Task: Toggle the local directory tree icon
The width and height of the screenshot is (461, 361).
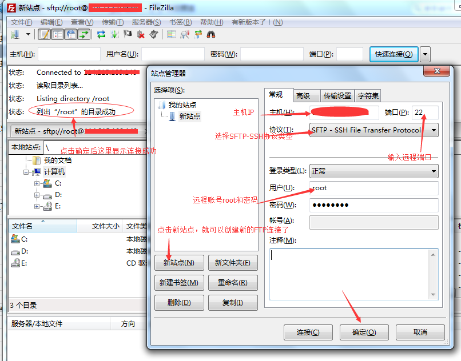Action: [58, 35]
